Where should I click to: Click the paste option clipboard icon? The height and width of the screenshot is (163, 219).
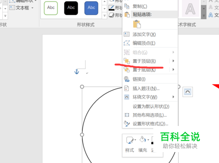click(x=137, y=24)
